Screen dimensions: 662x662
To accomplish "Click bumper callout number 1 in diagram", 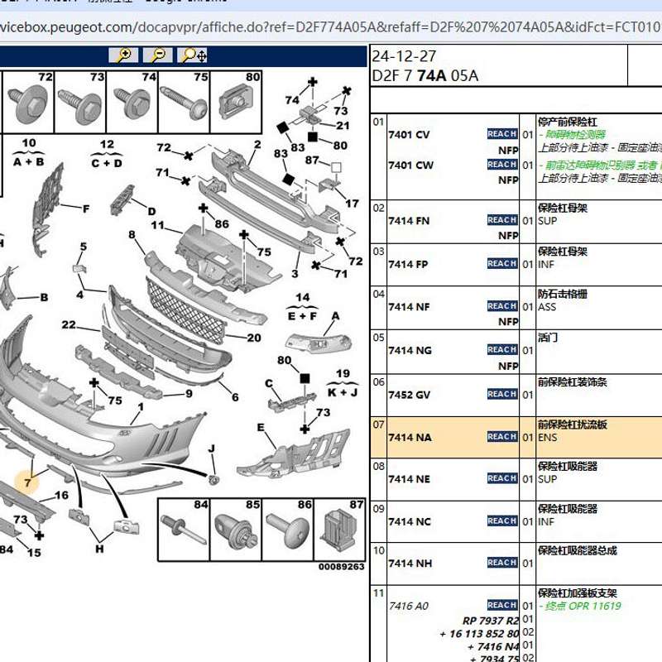I will pyautogui.click(x=141, y=407).
